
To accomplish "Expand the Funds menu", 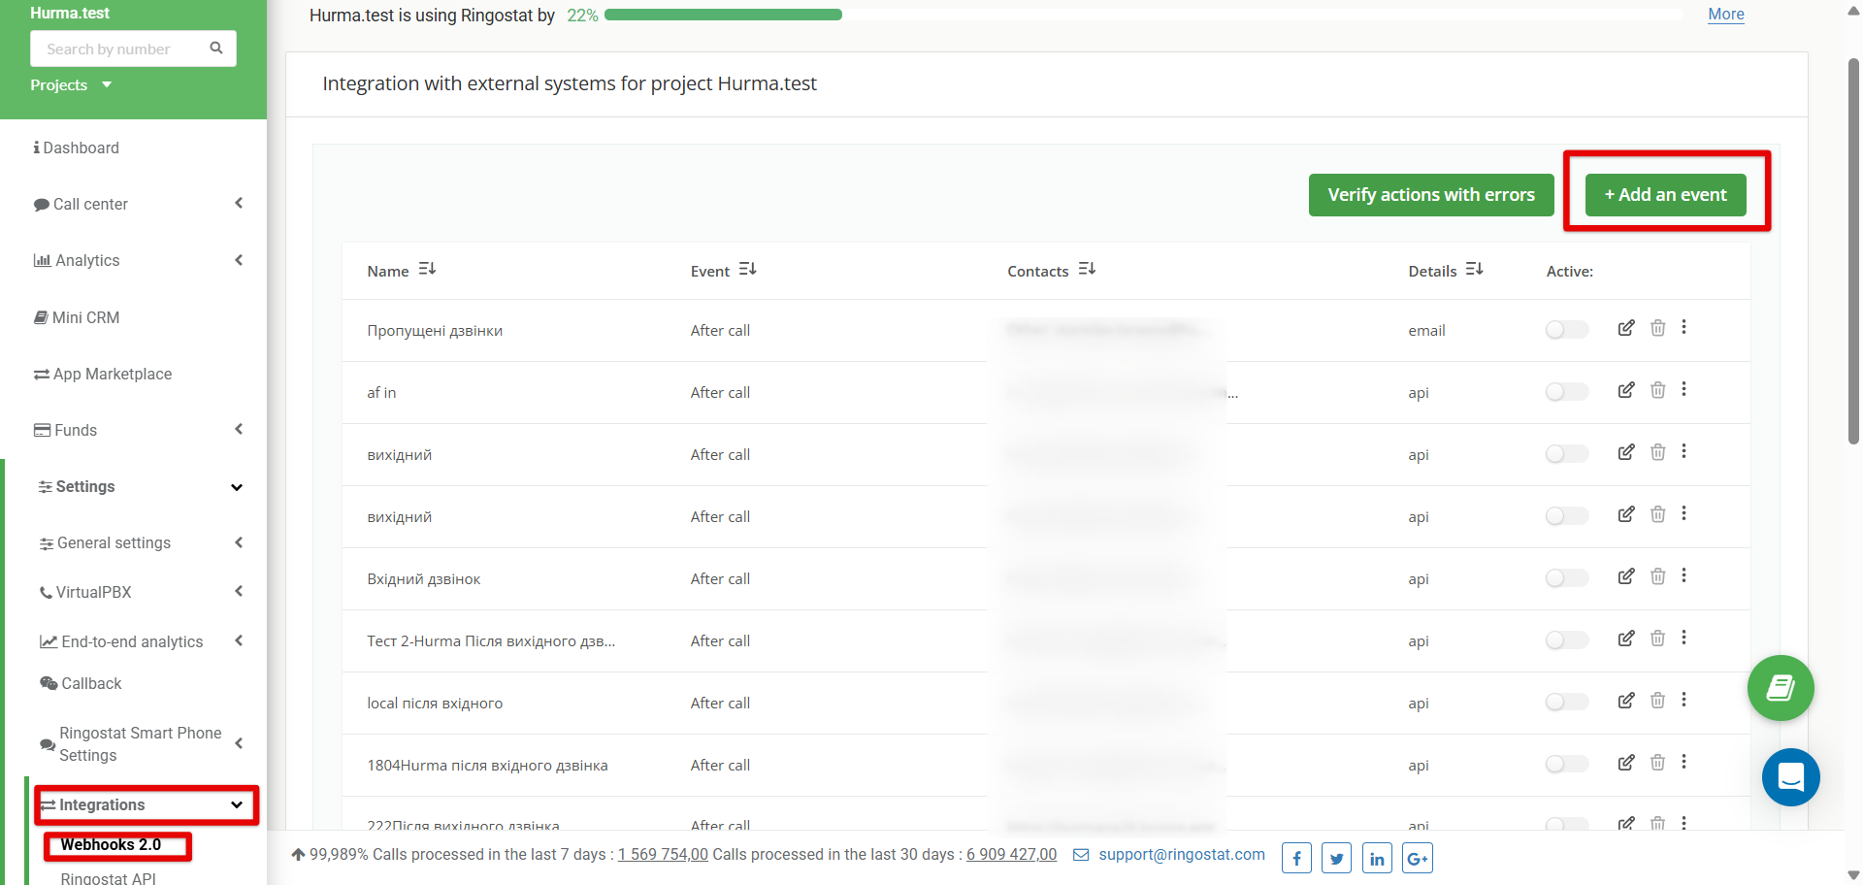I will [x=238, y=429].
